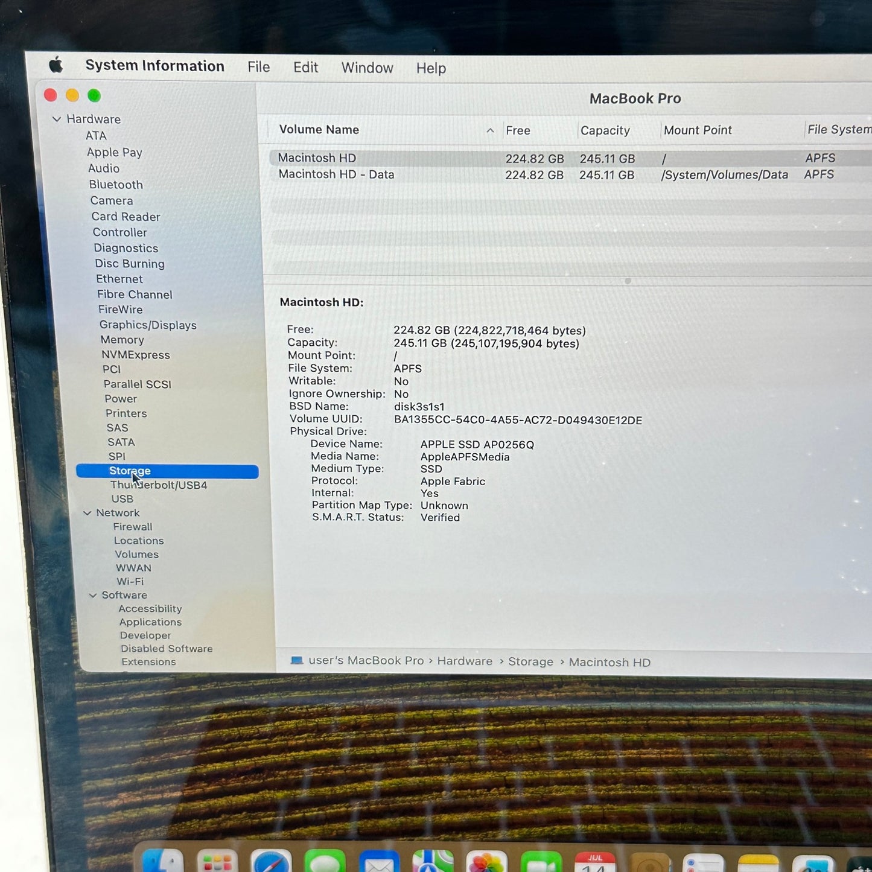Screen dimensions: 872x872
Task: Select Disabled Software under Software
Action: click(x=167, y=649)
